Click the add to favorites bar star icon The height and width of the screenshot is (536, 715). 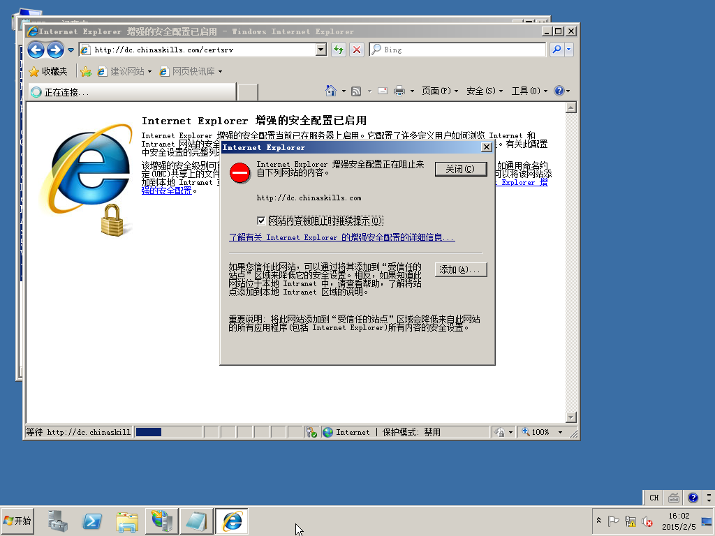(86, 72)
